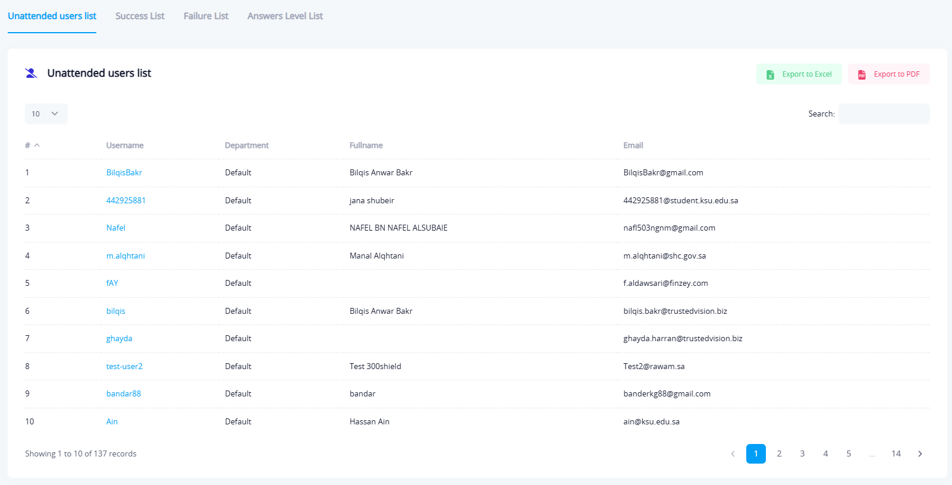Go to page 2 of records
This screenshot has width=952, height=485.
pos(779,453)
